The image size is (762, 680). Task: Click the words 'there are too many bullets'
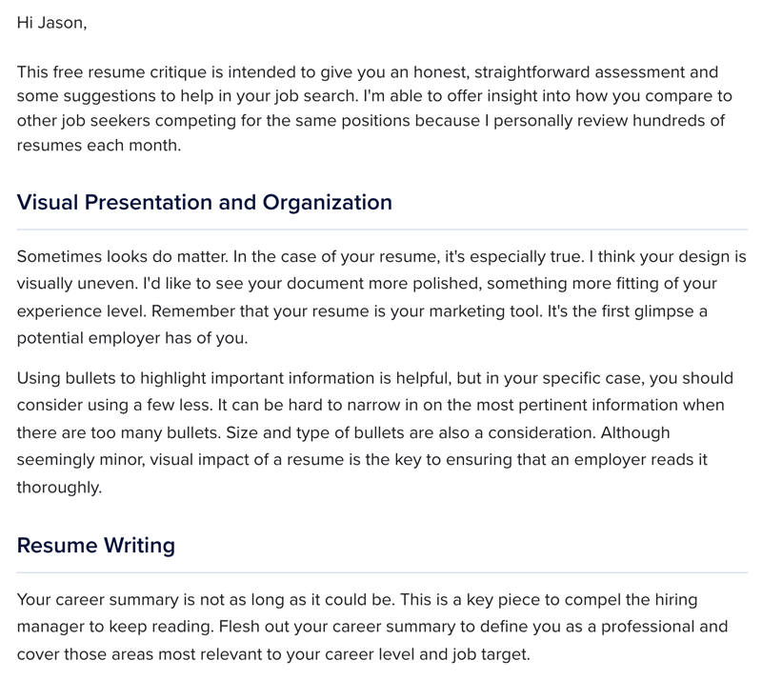pyautogui.click(x=118, y=432)
